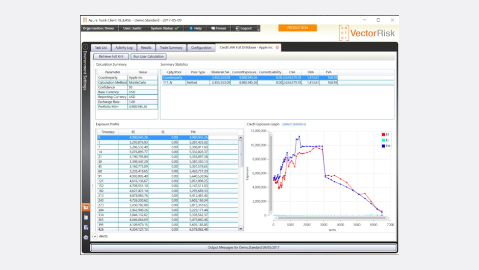Click the cyan EL legend swatch
The image size is (479, 270).
(383, 140)
